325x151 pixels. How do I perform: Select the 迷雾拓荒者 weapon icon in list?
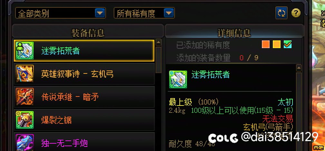click(x=25, y=51)
